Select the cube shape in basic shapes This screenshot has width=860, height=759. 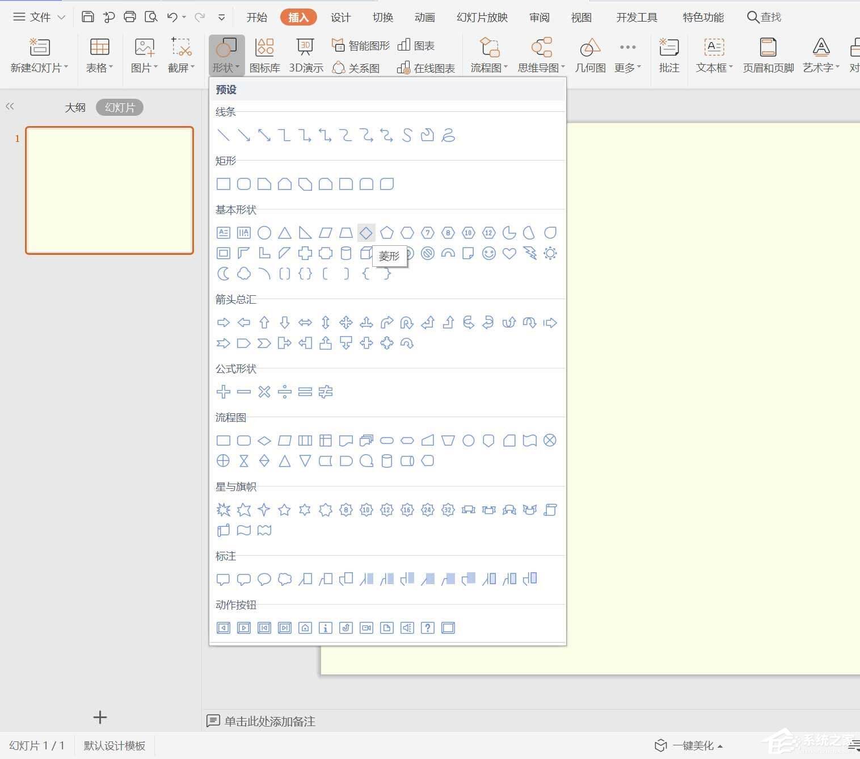[366, 253]
